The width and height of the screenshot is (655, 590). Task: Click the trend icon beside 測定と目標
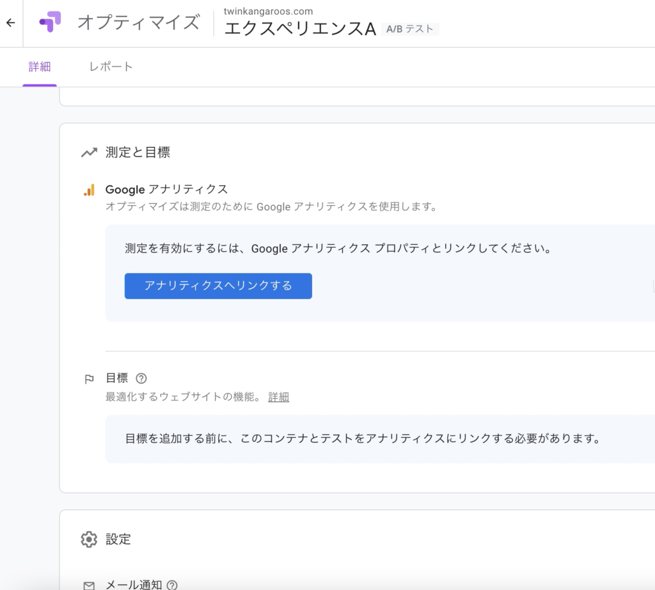click(89, 152)
